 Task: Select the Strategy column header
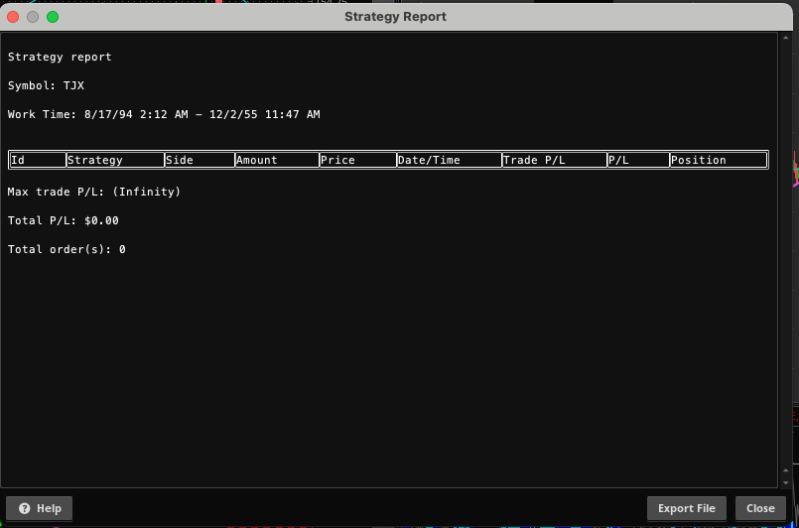(x=114, y=160)
